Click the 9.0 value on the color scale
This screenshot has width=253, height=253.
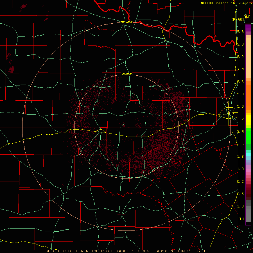click(240, 44)
